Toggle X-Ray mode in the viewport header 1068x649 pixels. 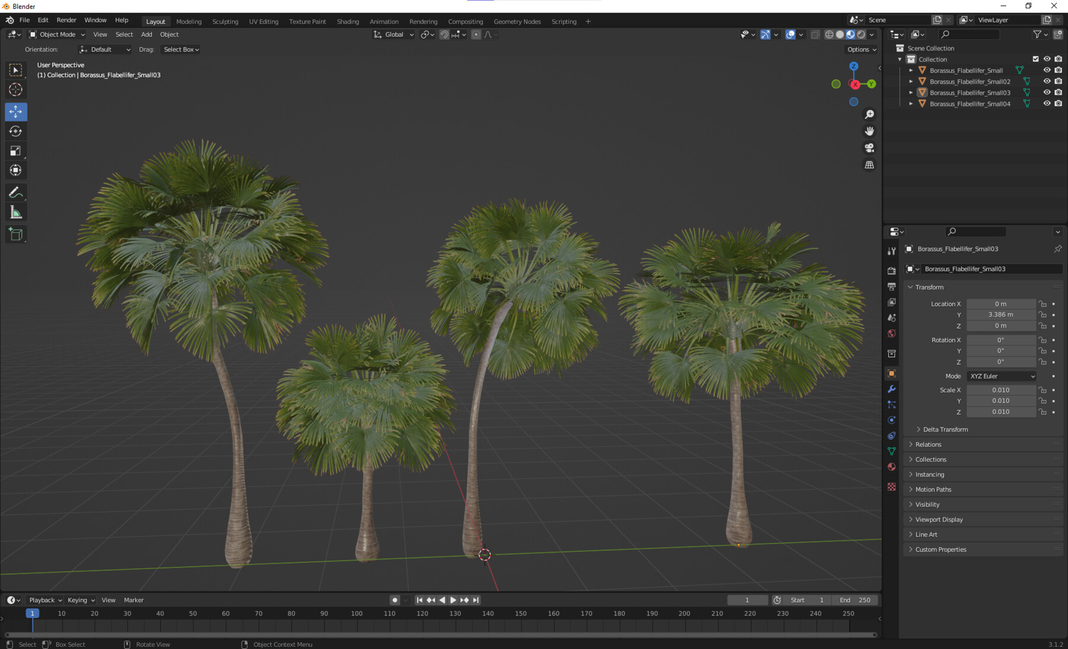(815, 34)
